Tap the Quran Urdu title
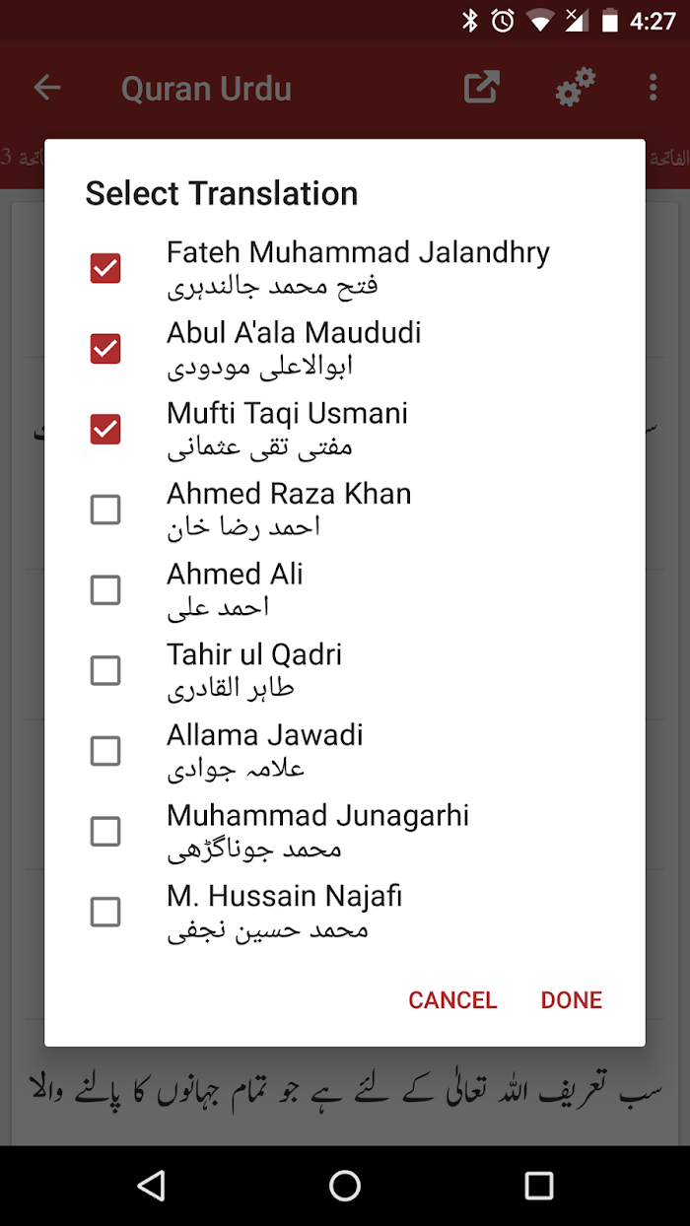690x1226 pixels. 206,89
